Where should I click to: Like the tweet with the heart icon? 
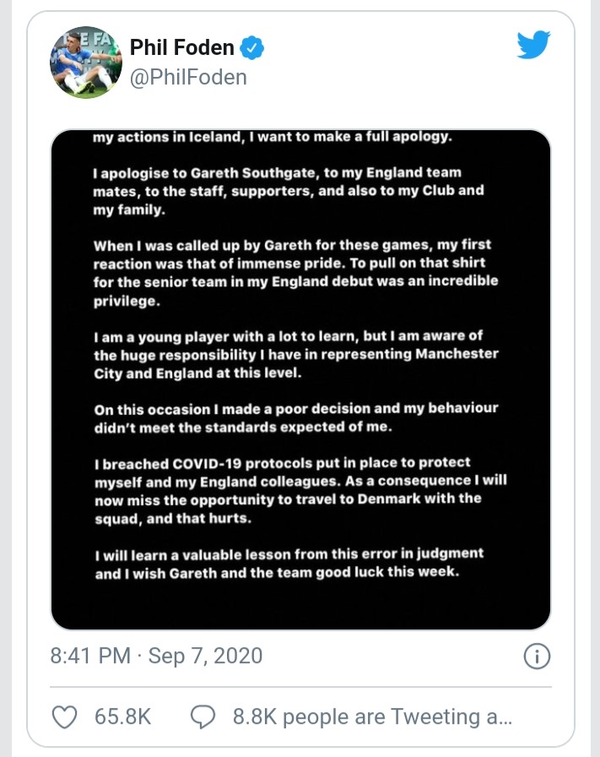(x=64, y=717)
